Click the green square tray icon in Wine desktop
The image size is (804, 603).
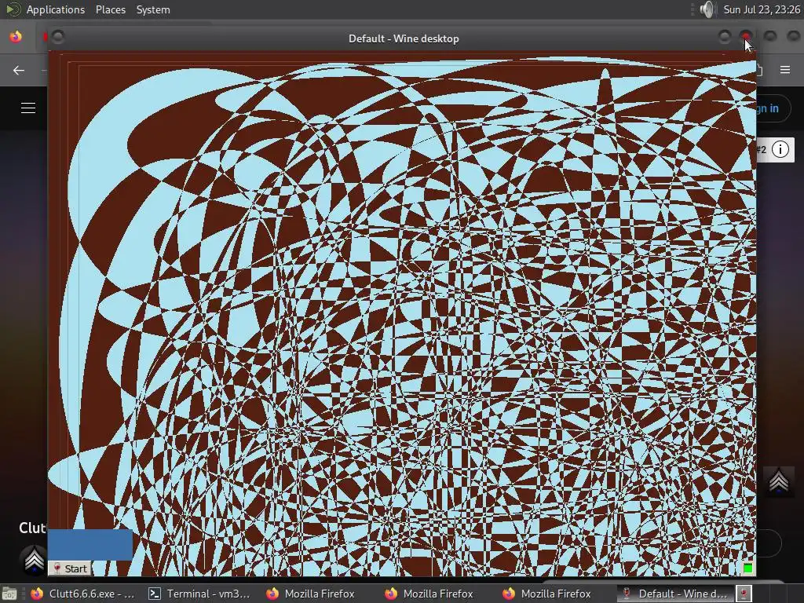[x=747, y=568]
